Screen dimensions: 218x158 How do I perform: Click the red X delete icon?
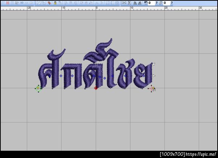[8, 3]
